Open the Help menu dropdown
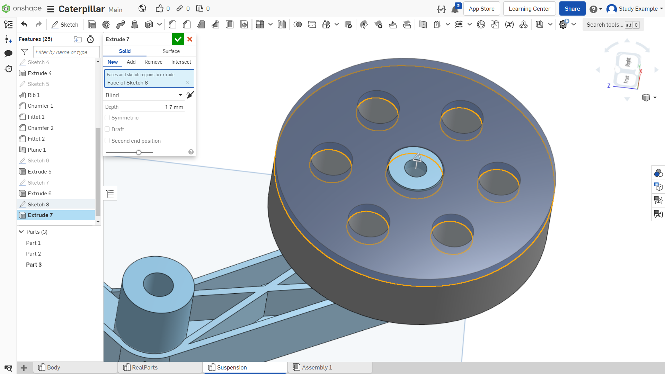 [596, 9]
